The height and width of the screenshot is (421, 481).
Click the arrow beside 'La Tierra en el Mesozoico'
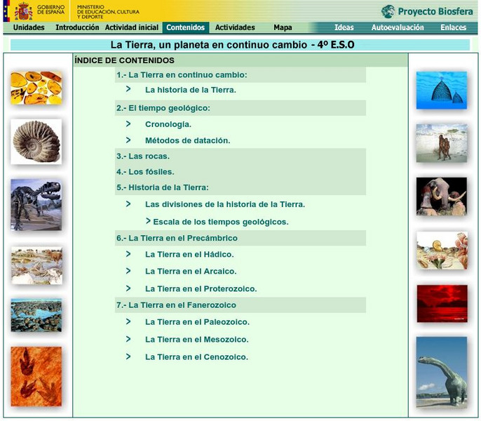click(128, 339)
